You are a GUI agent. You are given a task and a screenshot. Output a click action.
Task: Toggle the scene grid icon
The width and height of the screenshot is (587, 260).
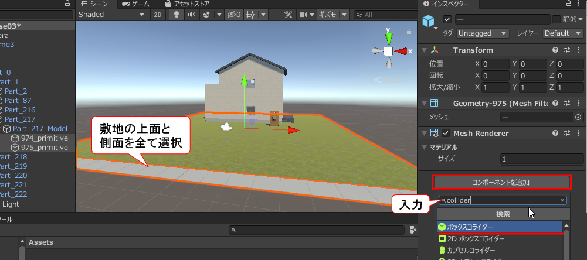coord(251,15)
